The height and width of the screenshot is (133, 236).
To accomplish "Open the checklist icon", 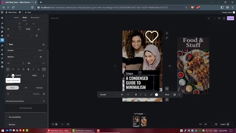I will click(62, 124).
